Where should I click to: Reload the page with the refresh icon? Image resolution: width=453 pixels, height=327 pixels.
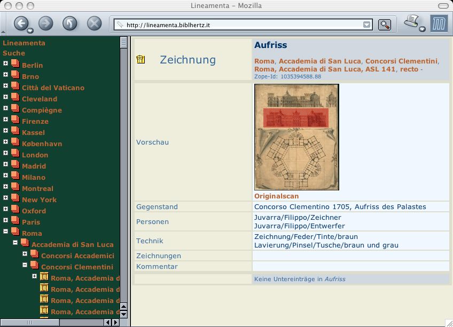(x=69, y=23)
